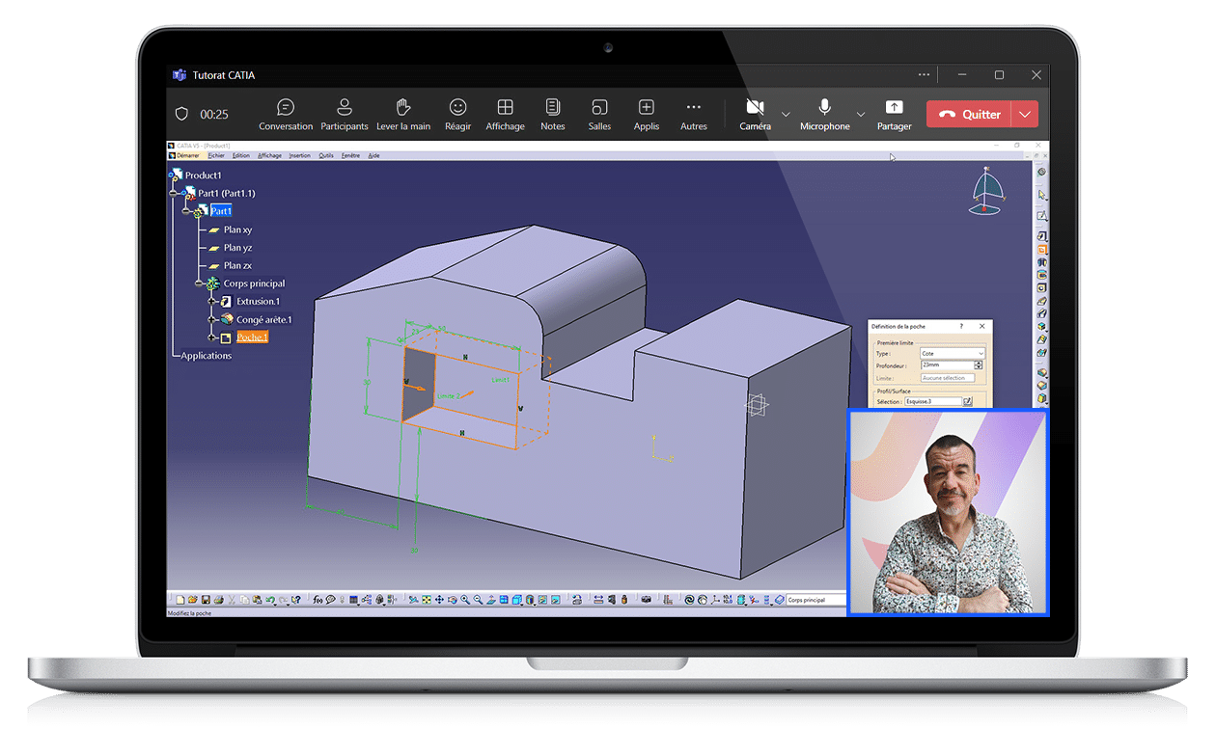The image size is (1216, 729).
Task: Click the Pad extrusion icon in right toolbar
Action: (1042, 236)
